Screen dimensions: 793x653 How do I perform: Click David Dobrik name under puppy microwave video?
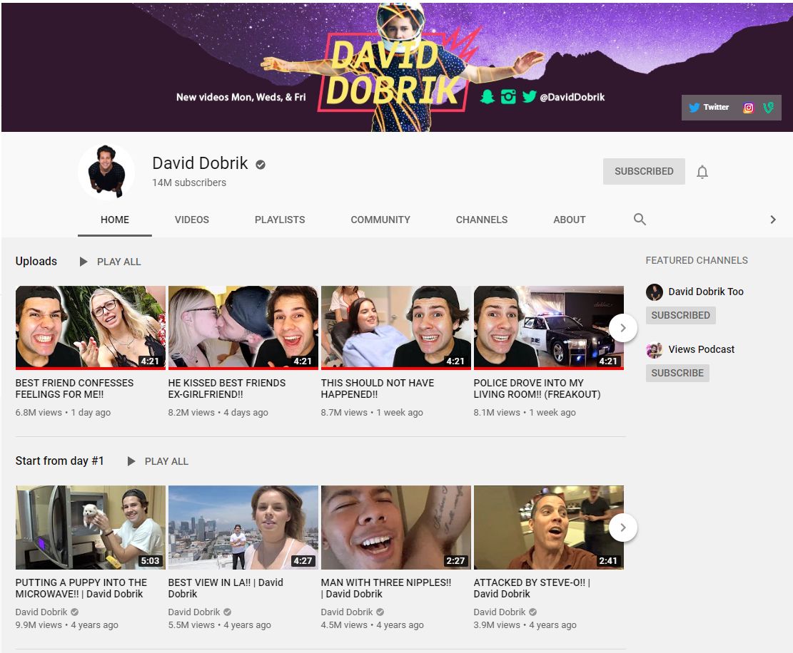pyautogui.click(x=41, y=612)
